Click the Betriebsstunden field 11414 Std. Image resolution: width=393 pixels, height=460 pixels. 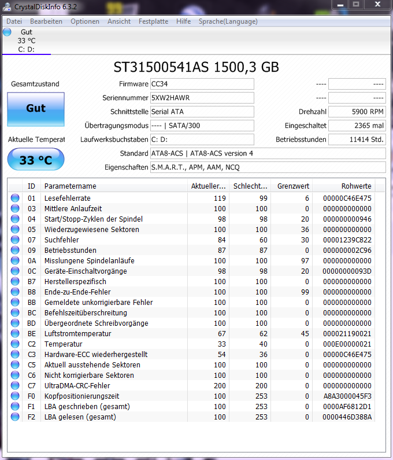(357, 139)
